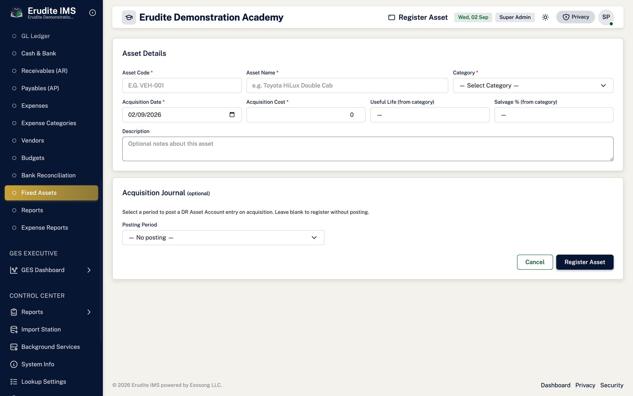Open Expense Reports in sidebar
633x396 pixels.
51,228
